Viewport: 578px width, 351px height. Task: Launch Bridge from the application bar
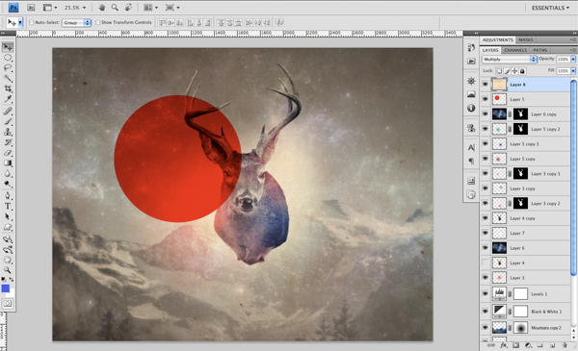31,8
